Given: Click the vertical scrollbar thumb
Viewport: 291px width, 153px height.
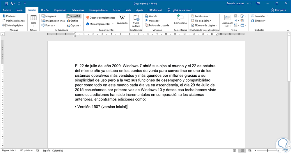Looking at the screenshot, I should point(289,59).
